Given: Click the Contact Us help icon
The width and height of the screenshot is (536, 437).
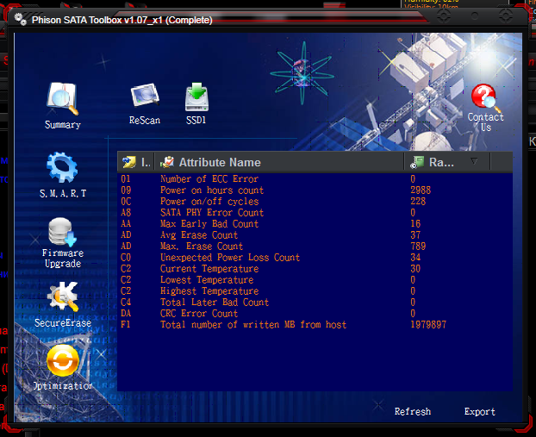Looking at the screenshot, I should (484, 98).
